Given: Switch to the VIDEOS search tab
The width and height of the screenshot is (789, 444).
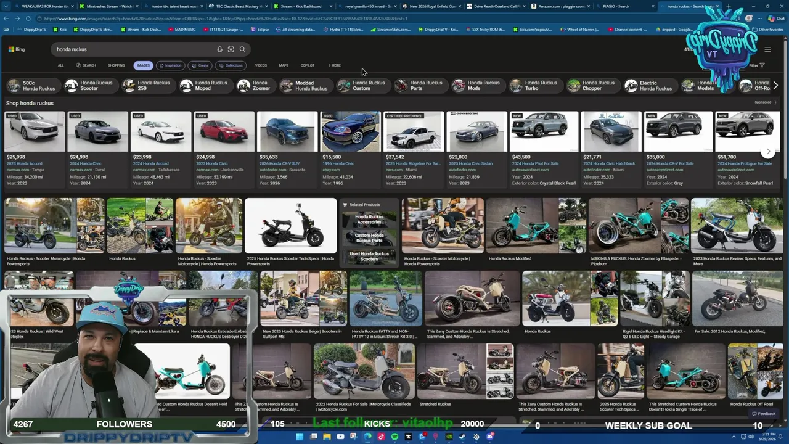Looking at the screenshot, I should click(261, 65).
